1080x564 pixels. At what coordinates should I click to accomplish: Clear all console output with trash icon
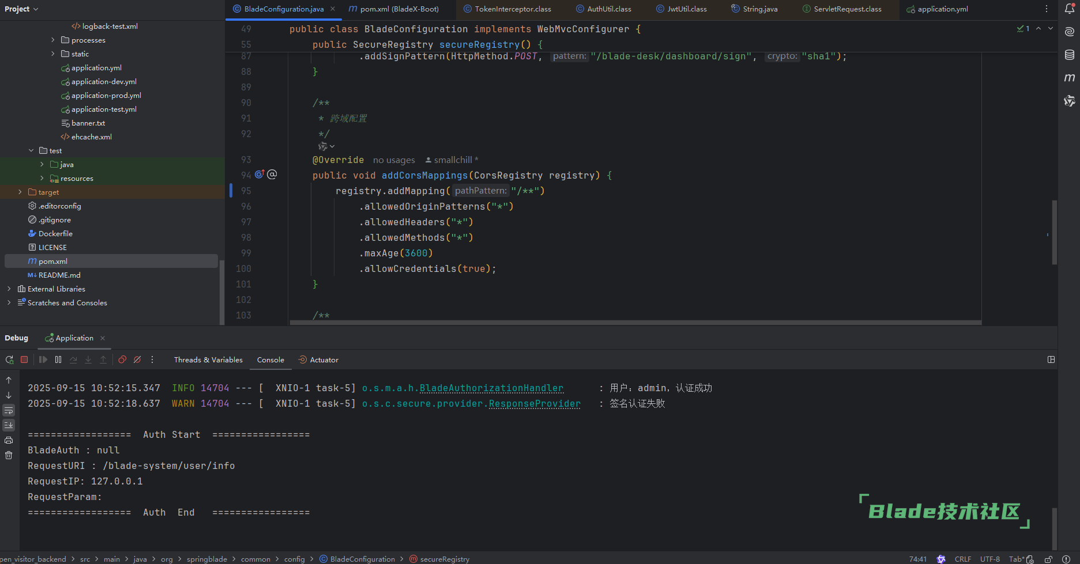tap(9, 455)
